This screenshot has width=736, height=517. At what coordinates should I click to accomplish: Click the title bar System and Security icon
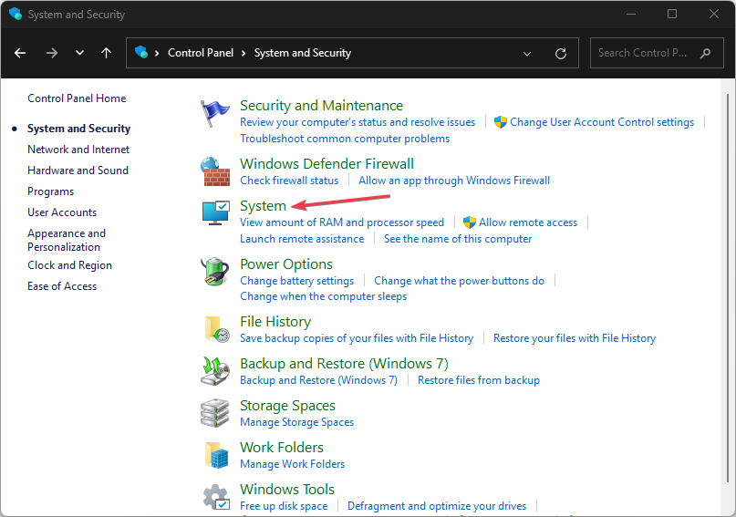tap(15, 14)
